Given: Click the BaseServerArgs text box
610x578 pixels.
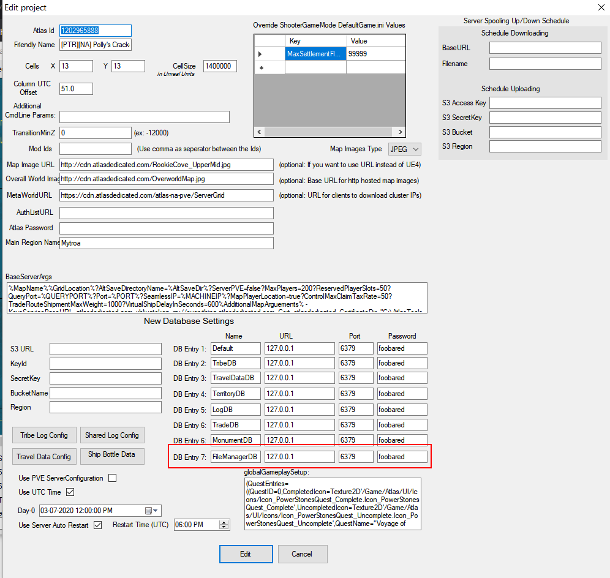Looking at the screenshot, I should [217, 298].
